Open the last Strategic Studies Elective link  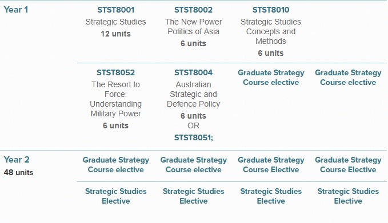pos(348,196)
